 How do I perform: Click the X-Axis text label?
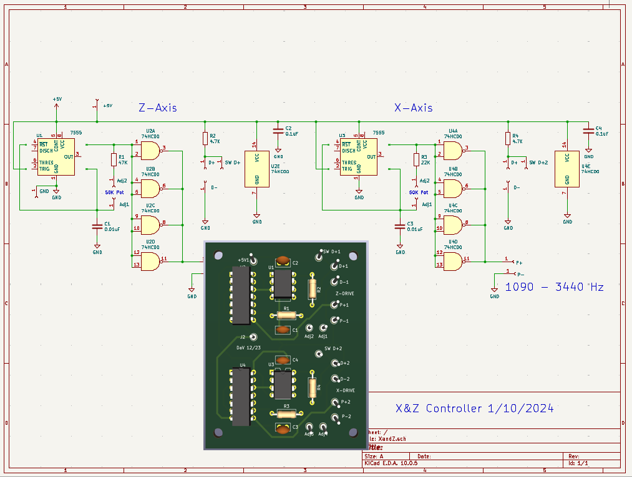pyautogui.click(x=413, y=108)
